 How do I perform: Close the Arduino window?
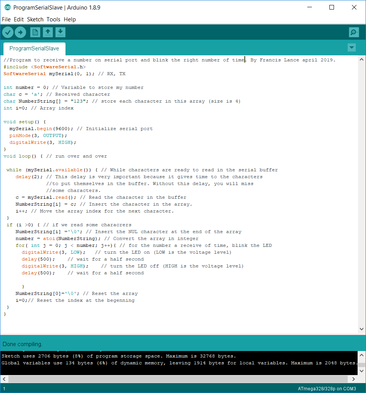tap(354, 7)
